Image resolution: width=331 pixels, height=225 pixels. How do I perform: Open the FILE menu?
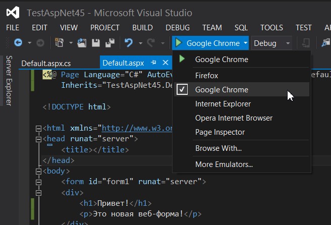click(13, 28)
